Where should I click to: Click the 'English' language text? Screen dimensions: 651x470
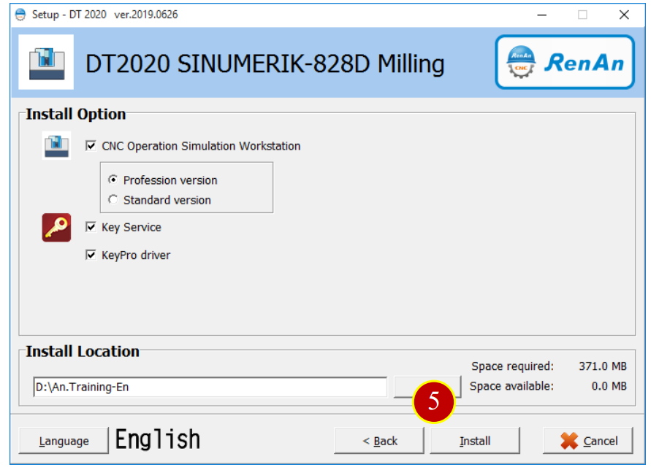pos(158,440)
